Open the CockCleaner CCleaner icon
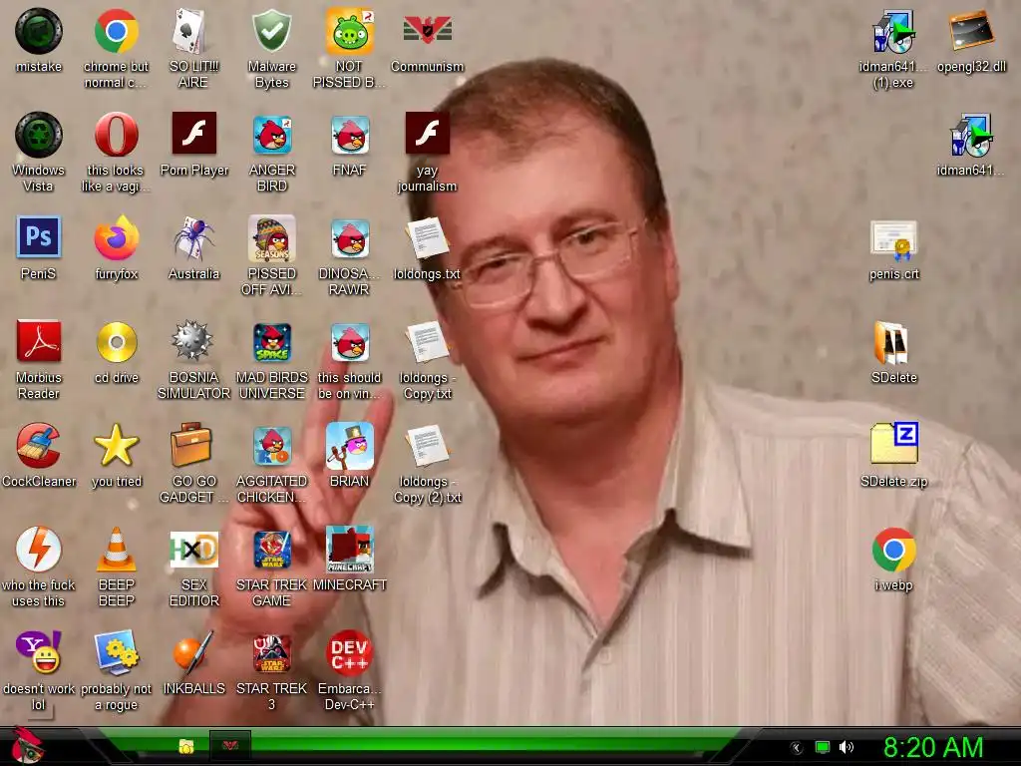 pyautogui.click(x=39, y=446)
